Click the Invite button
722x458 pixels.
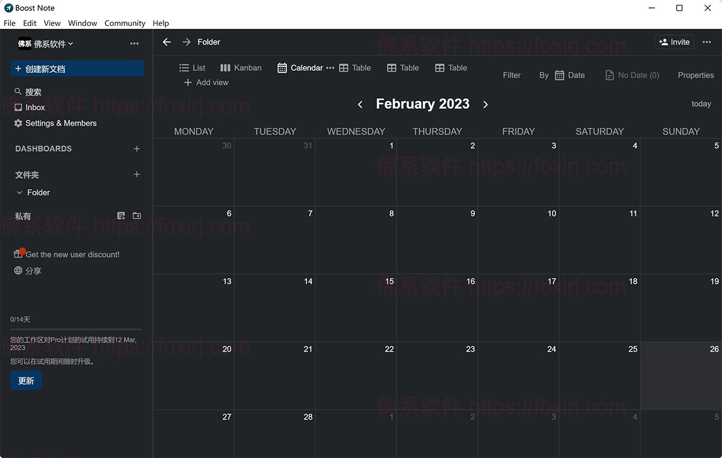[674, 42]
